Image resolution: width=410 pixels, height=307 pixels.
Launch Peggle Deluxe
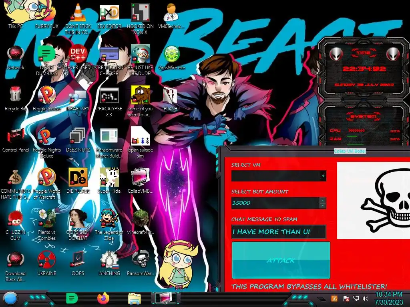point(46,99)
